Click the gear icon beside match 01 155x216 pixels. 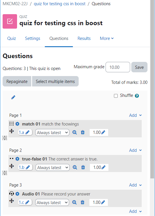point(17,124)
